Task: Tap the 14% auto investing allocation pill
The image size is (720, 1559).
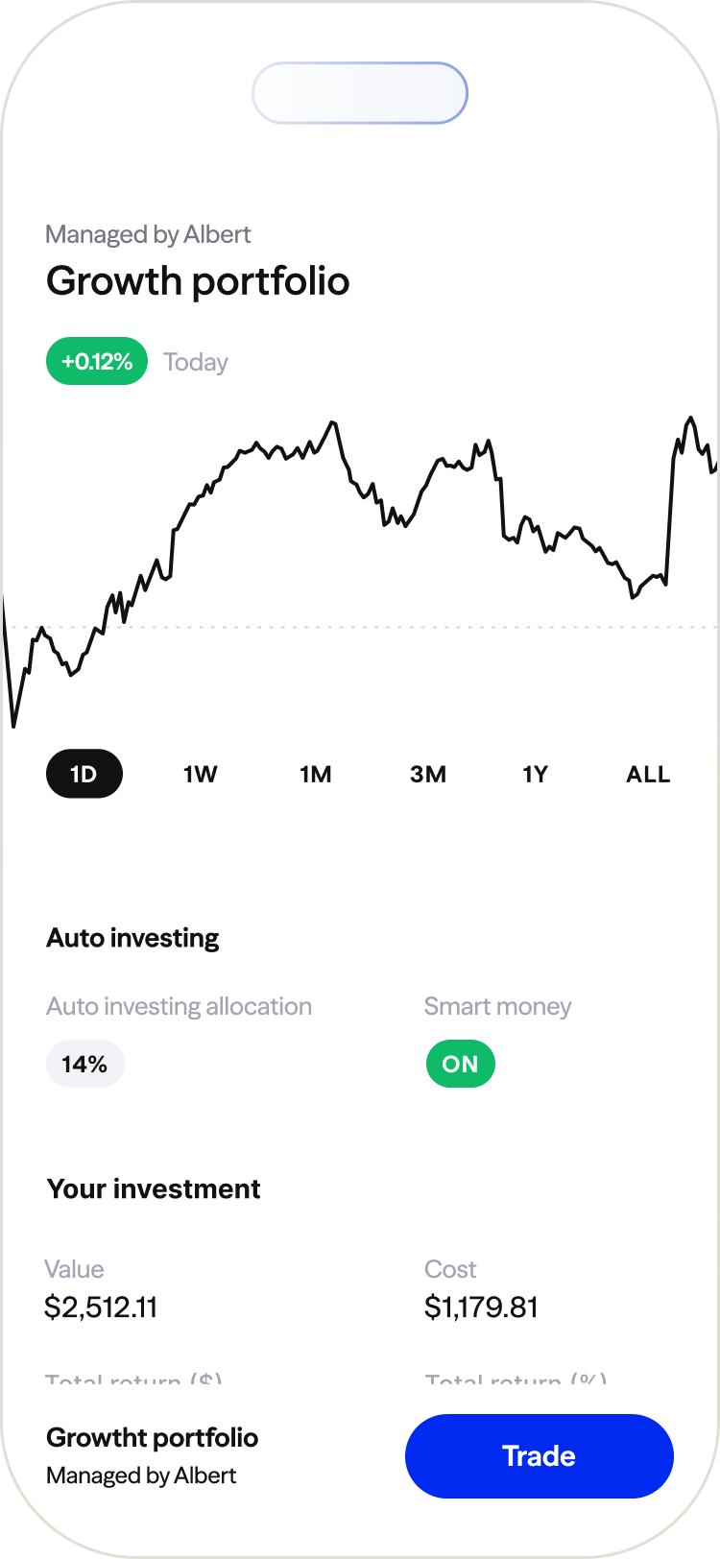Action: 85,1064
